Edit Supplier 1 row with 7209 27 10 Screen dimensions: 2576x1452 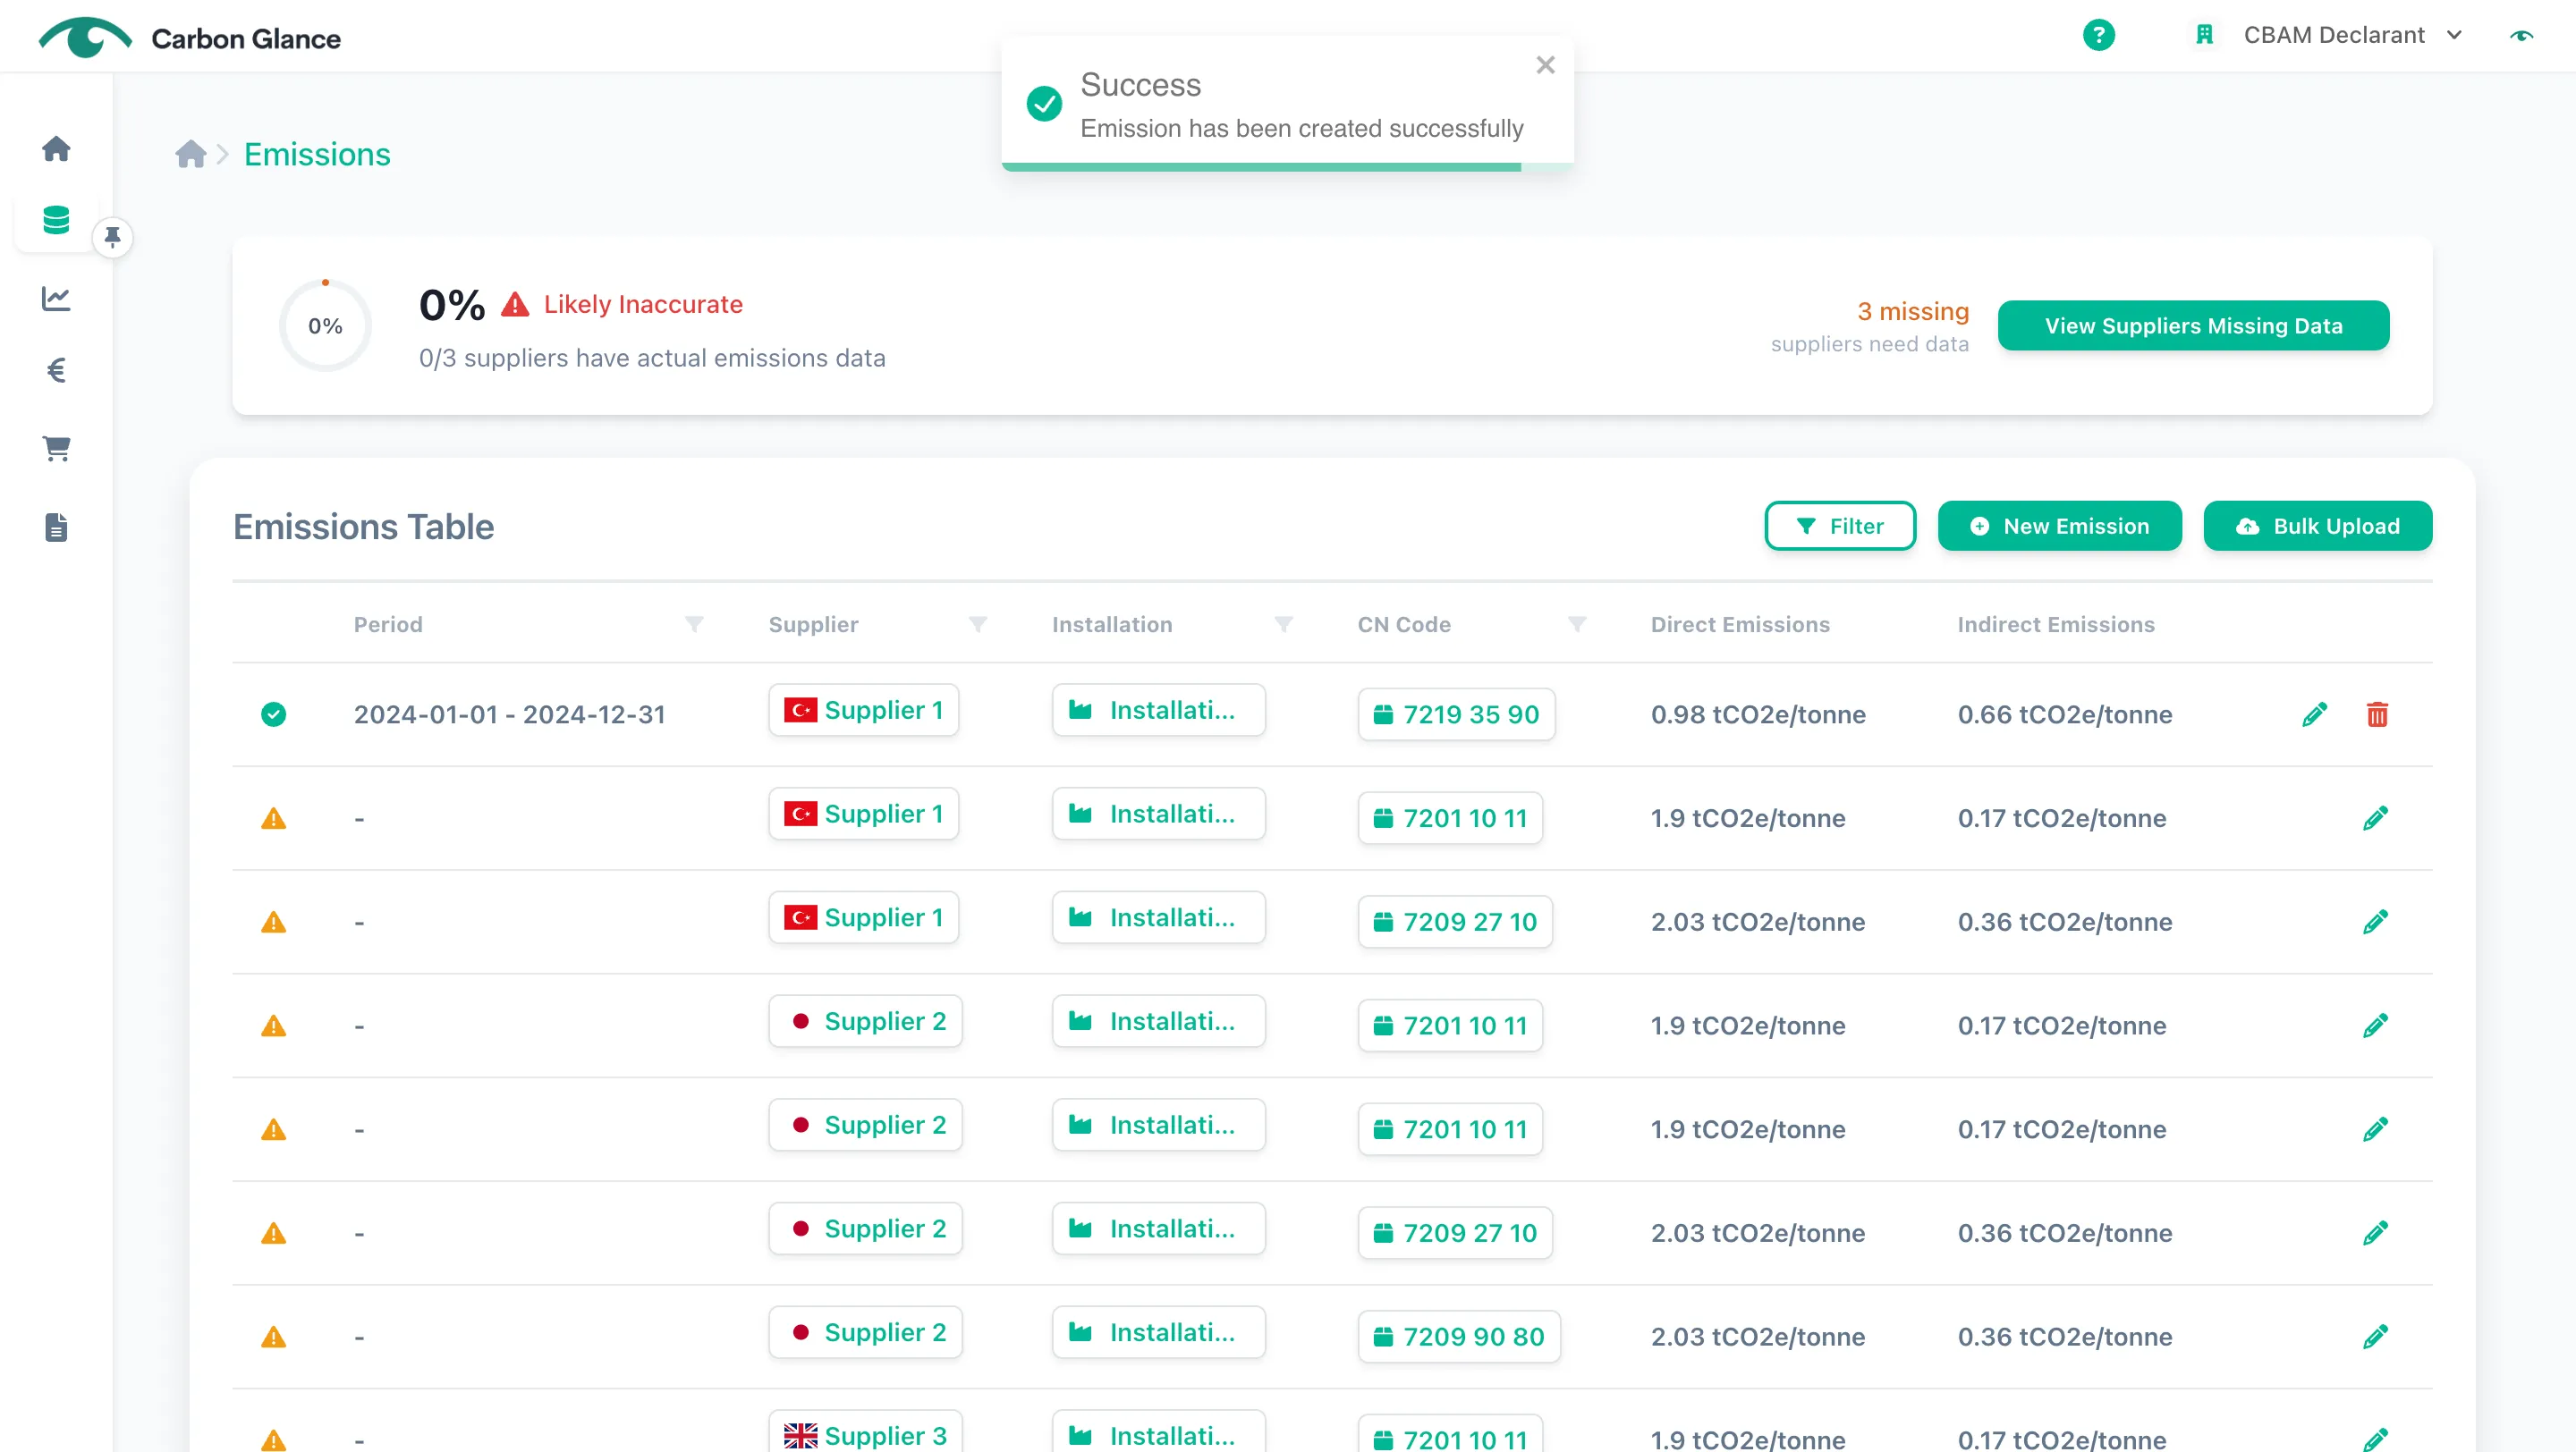point(2376,923)
